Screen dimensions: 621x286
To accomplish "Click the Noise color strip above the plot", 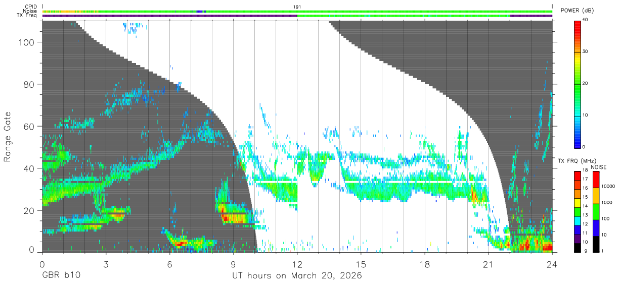I will pos(297,11).
